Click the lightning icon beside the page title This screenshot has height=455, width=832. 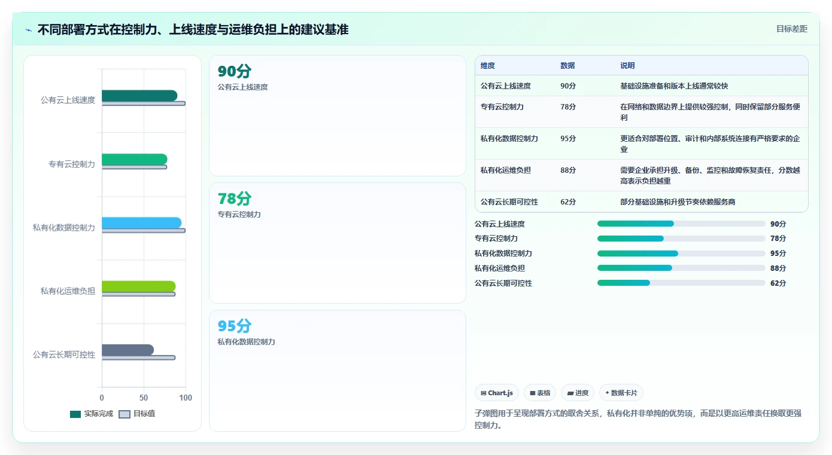(x=29, y=30)
